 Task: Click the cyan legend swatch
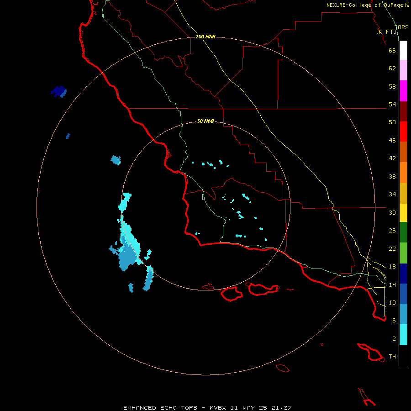click(403, 335)
